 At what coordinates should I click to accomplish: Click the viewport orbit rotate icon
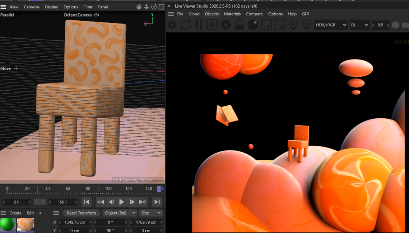pyautogui.click(x=154, y=7)
